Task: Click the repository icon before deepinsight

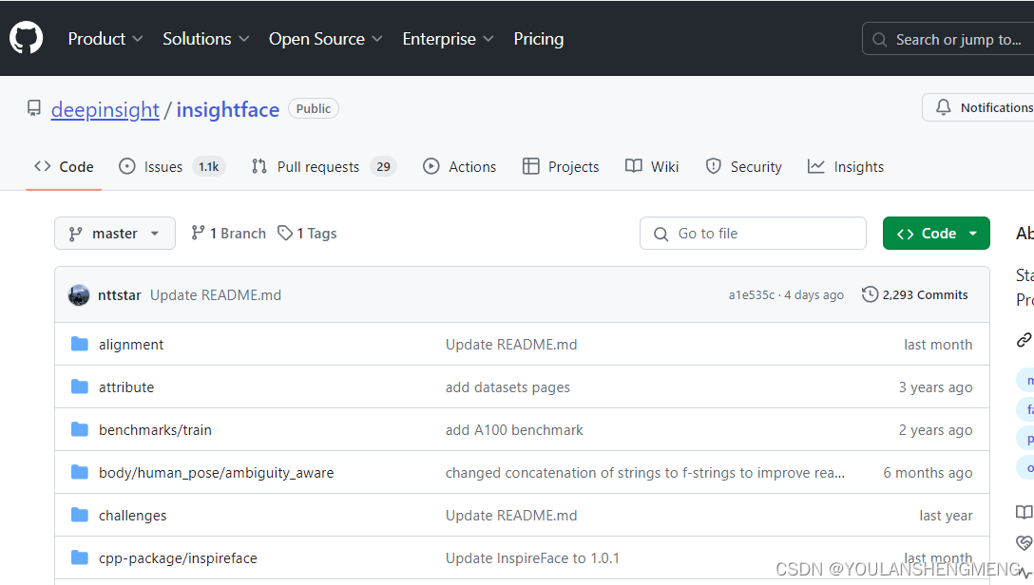Action: click(x=33, y=108)
